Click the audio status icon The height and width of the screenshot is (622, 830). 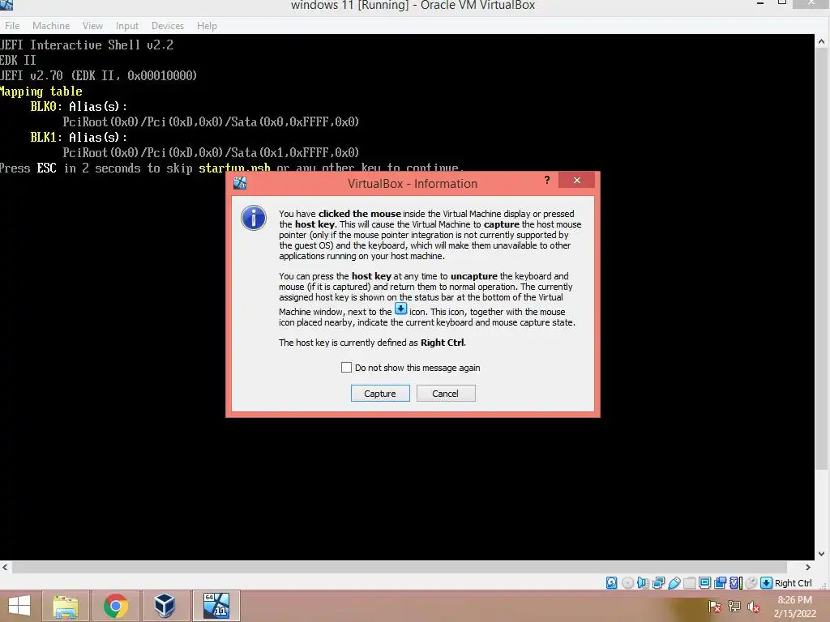click(643, 583)
